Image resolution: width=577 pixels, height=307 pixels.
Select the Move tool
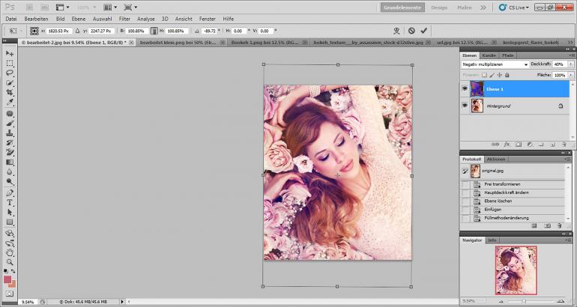point(10,53)
